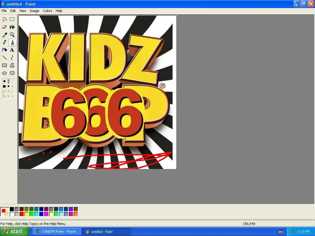Open the View menu
The height and width of the screenshot is (236, 315).
click(23, 11)
